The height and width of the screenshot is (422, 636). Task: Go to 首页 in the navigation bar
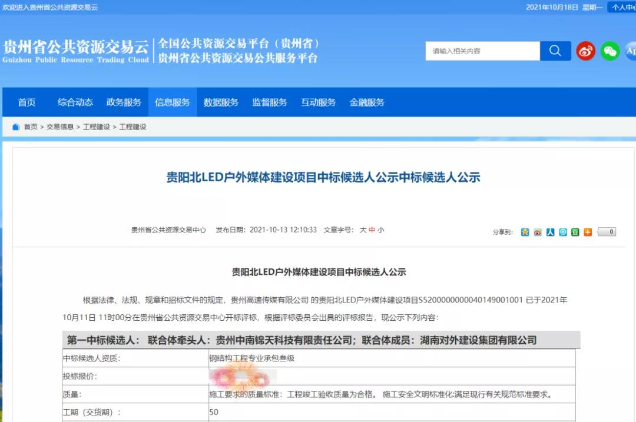click(26, 102)
